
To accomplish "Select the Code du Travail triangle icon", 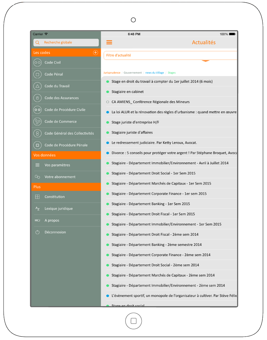I will (x=37, y=86).
